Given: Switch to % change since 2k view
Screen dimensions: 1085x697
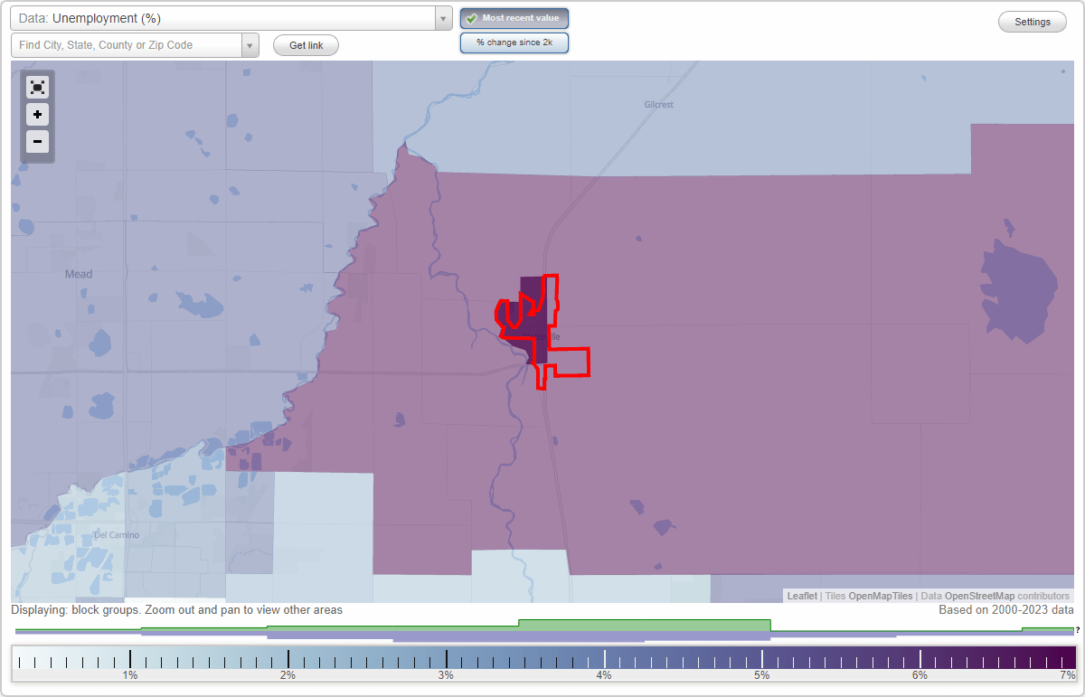Looking at the screenshot, I should coord(514,42).
